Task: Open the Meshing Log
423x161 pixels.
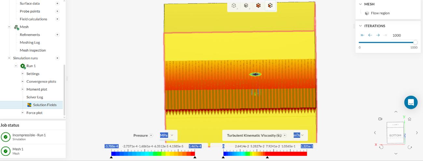Action: tap(30, 42)
